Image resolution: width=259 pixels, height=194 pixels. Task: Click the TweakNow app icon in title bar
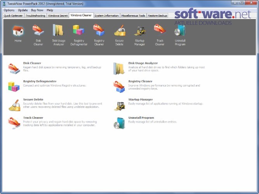pyautogui.click(x=4, y=3)
